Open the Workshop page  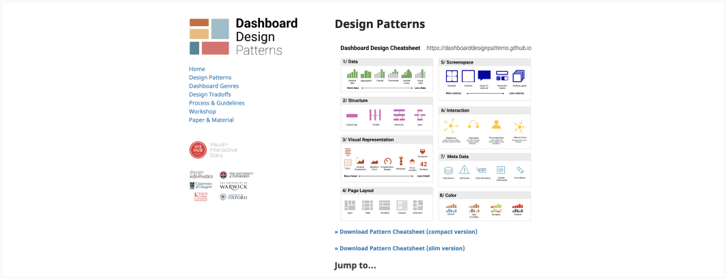pos(203,111)
